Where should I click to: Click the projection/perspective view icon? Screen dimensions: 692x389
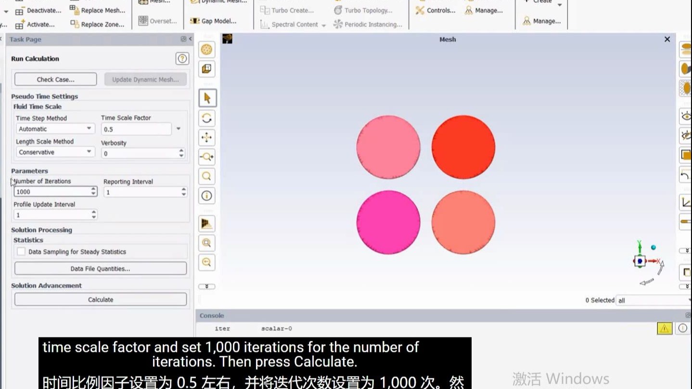click(x=207, y=223)
